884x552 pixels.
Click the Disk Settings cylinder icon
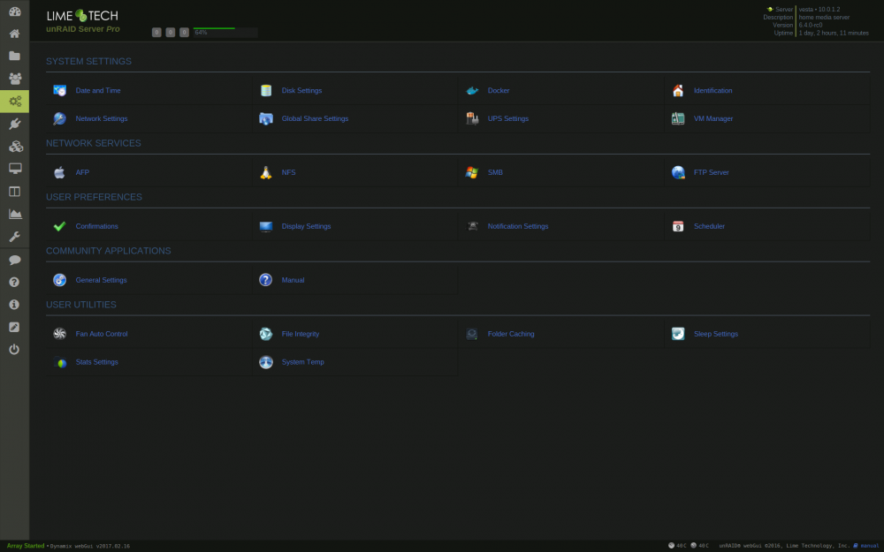(266, 90)
